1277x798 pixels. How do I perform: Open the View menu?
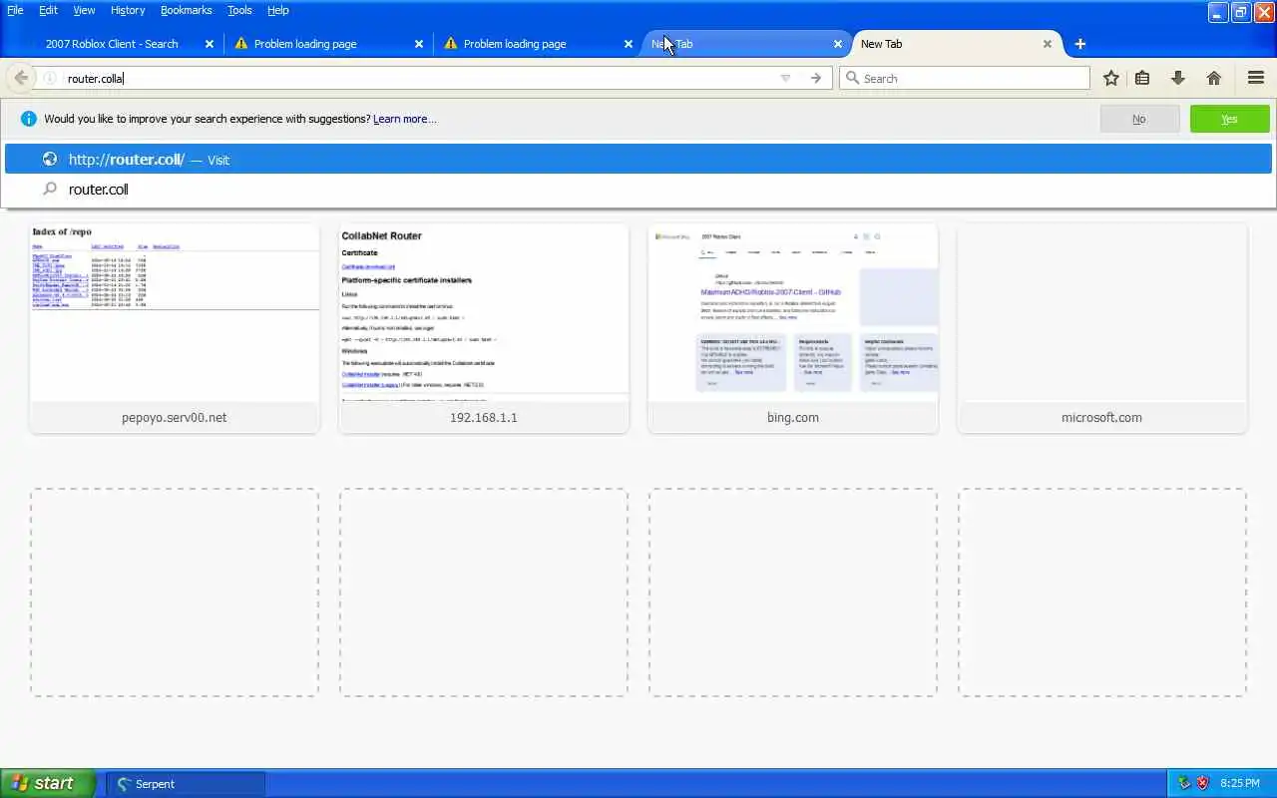(84, 10)
